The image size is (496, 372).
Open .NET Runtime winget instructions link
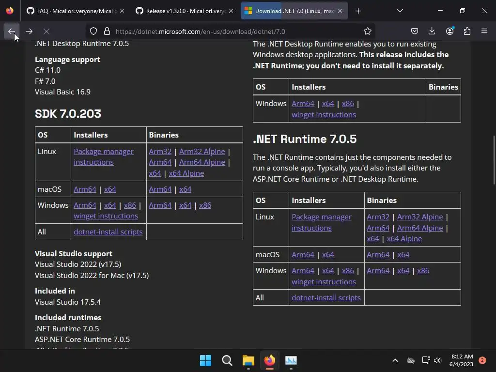[324, 282]
